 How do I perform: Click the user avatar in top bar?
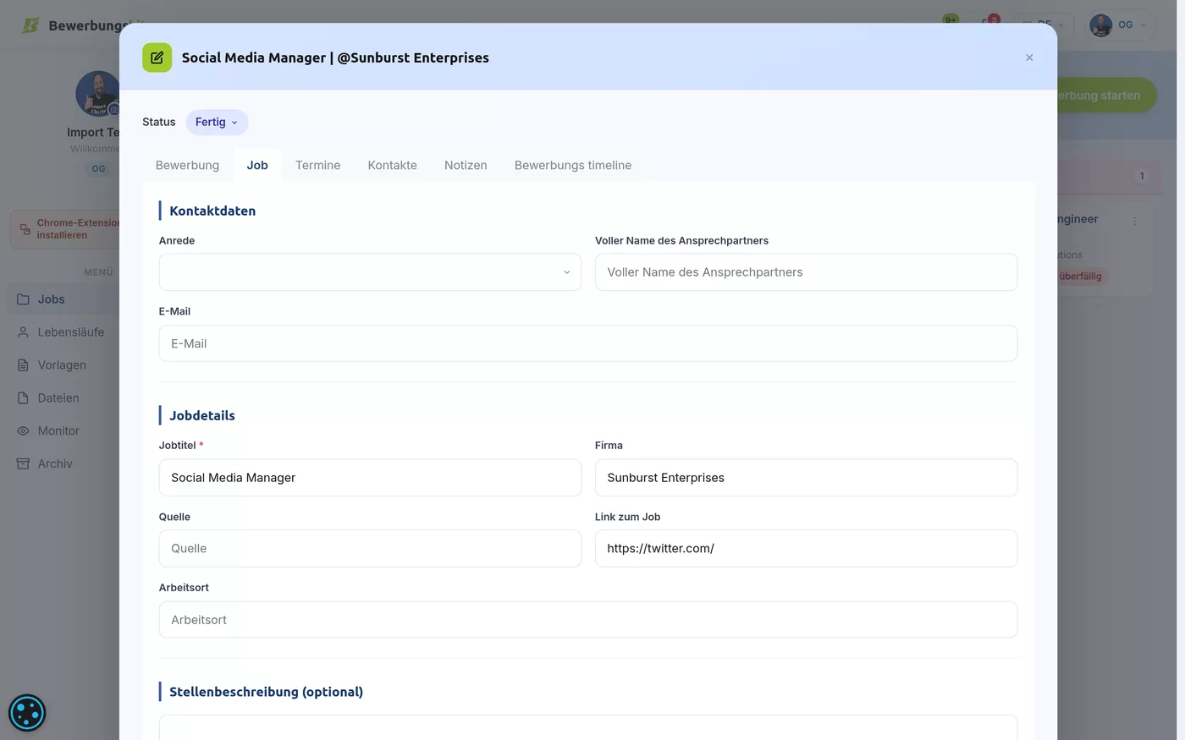(1101, 25)
